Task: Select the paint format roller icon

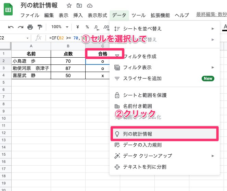Action: click(40, 27)
